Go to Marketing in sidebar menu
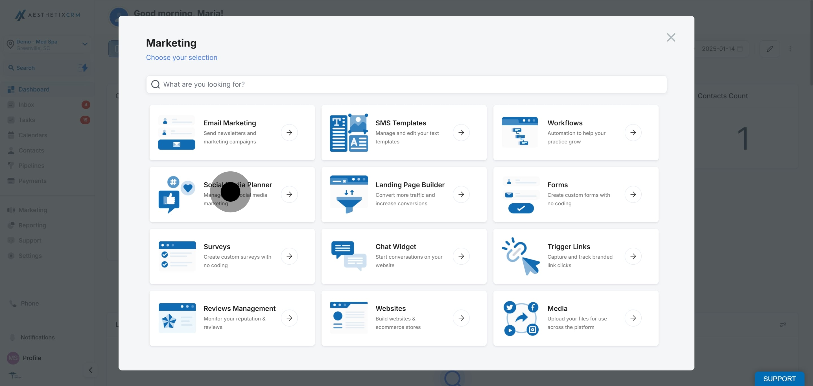This screenshot has width=813, height=386. point(32,210)
